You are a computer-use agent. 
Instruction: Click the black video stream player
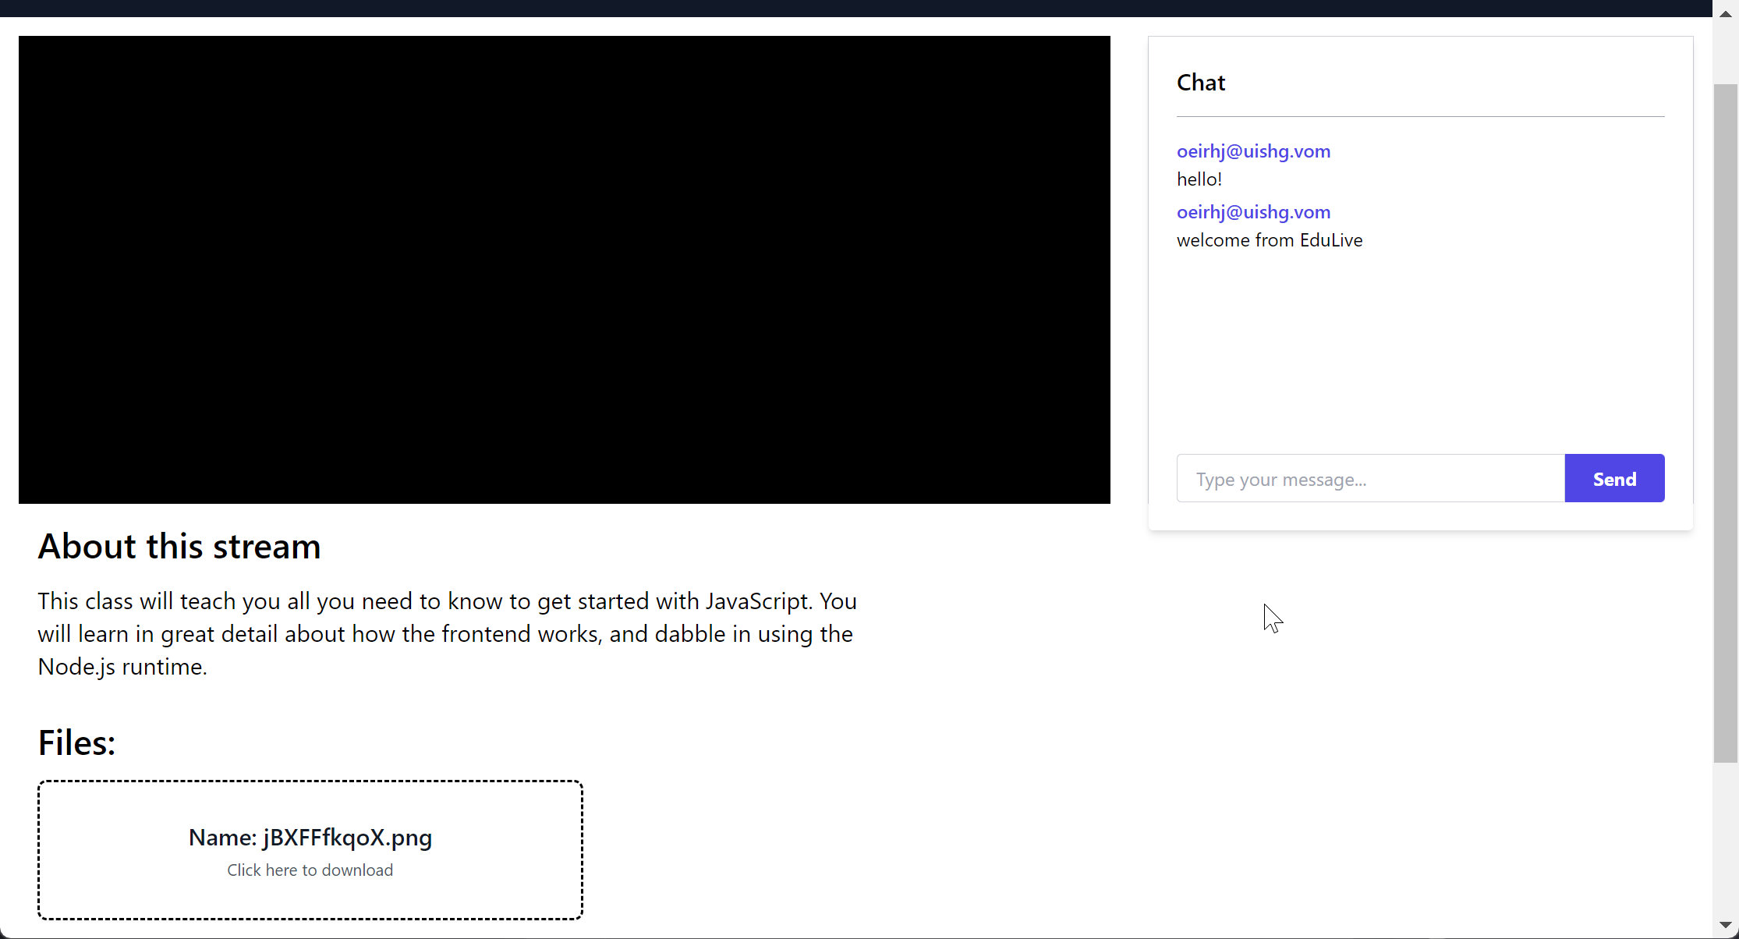coord(564,269)
